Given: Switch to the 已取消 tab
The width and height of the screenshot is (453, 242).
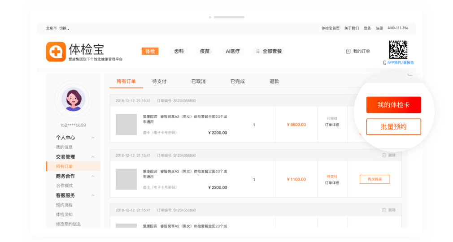Looking at the screenshot, I should [x=199, y=82].
